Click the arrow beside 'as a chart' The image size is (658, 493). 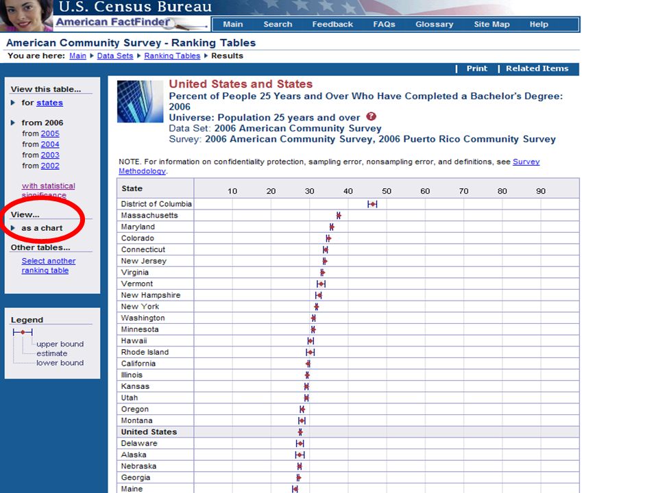pyautogui.click(x=13, y=228)
